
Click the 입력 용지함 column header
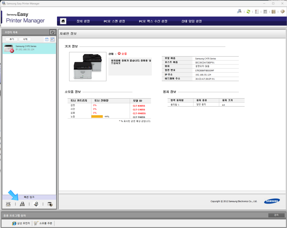point(177,100)
